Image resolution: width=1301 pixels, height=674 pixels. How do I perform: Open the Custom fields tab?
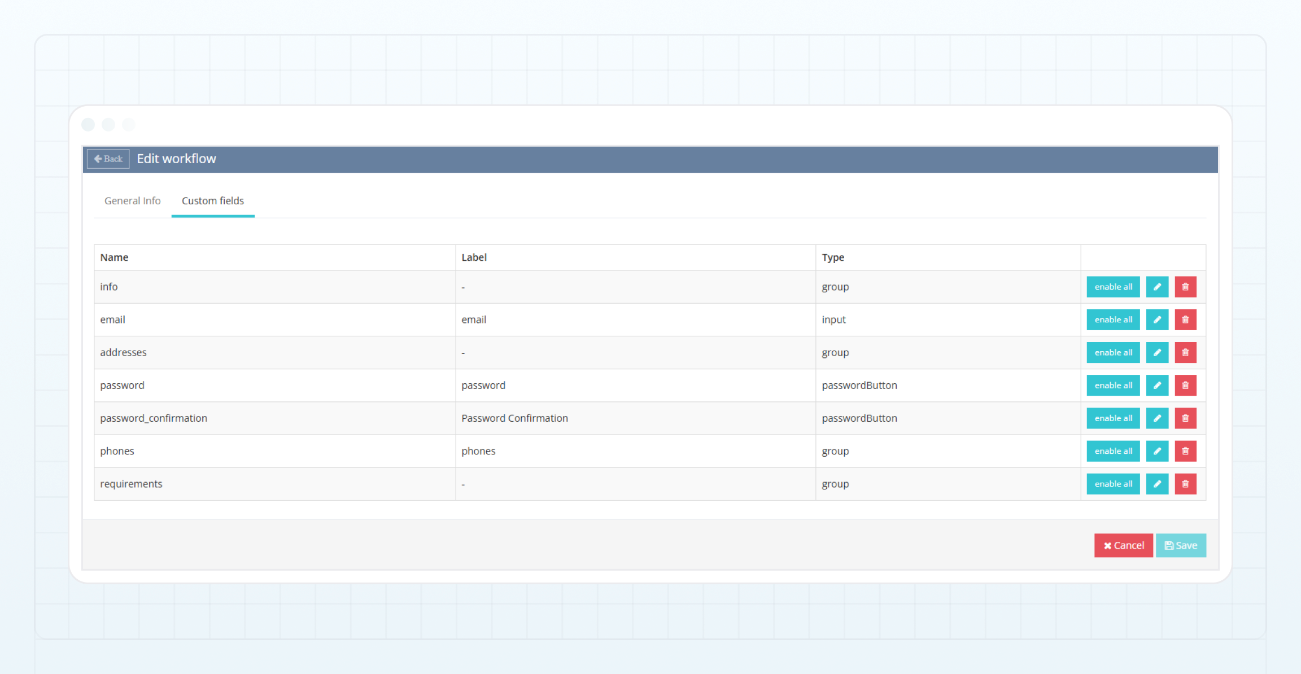click(212, 200)
